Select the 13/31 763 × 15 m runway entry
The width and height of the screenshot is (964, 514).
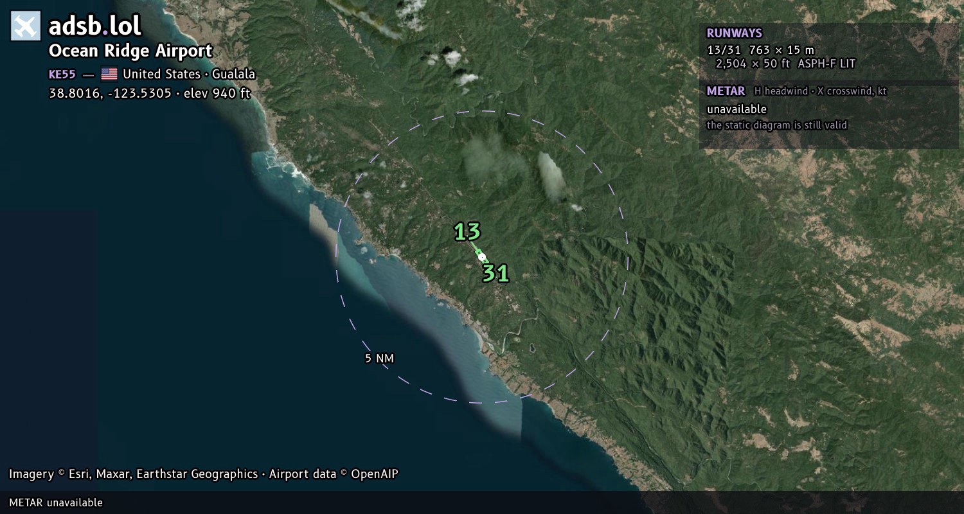[760, 50]
